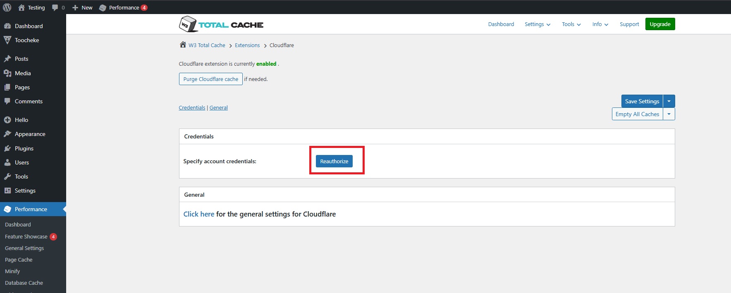Open Dashboard in the top navigation
Image resolution: width=731 pixels, height=293 pixels.
pos(501,24)
